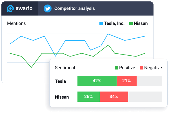Toggle the Tesla, Inc. legend label
169x113 pixels.
pyautogui.click(x=114, y=23)
